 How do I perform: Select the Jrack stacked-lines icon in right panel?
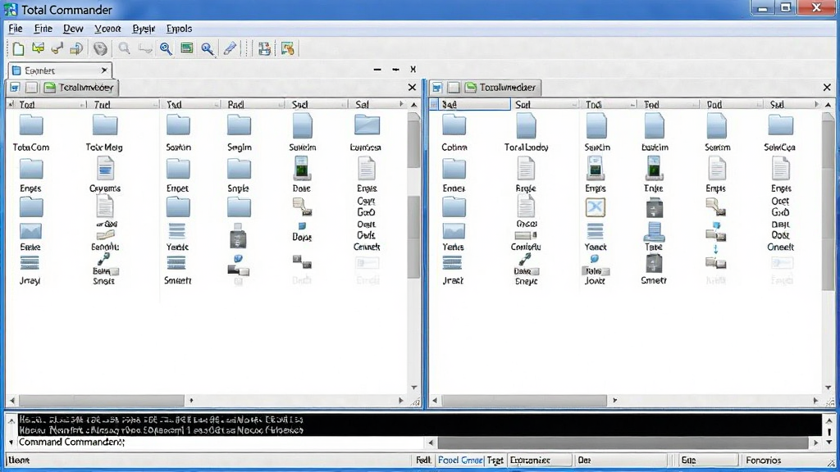[453, 269]
